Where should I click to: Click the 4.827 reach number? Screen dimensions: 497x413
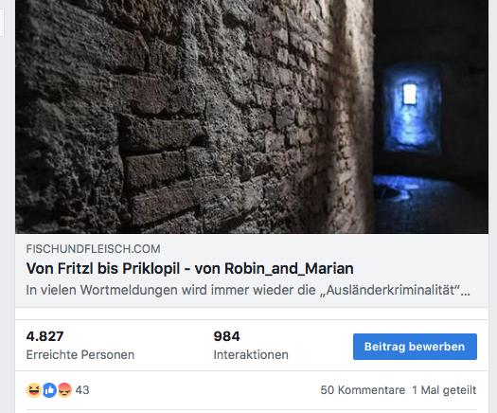(x=45, y=336)
